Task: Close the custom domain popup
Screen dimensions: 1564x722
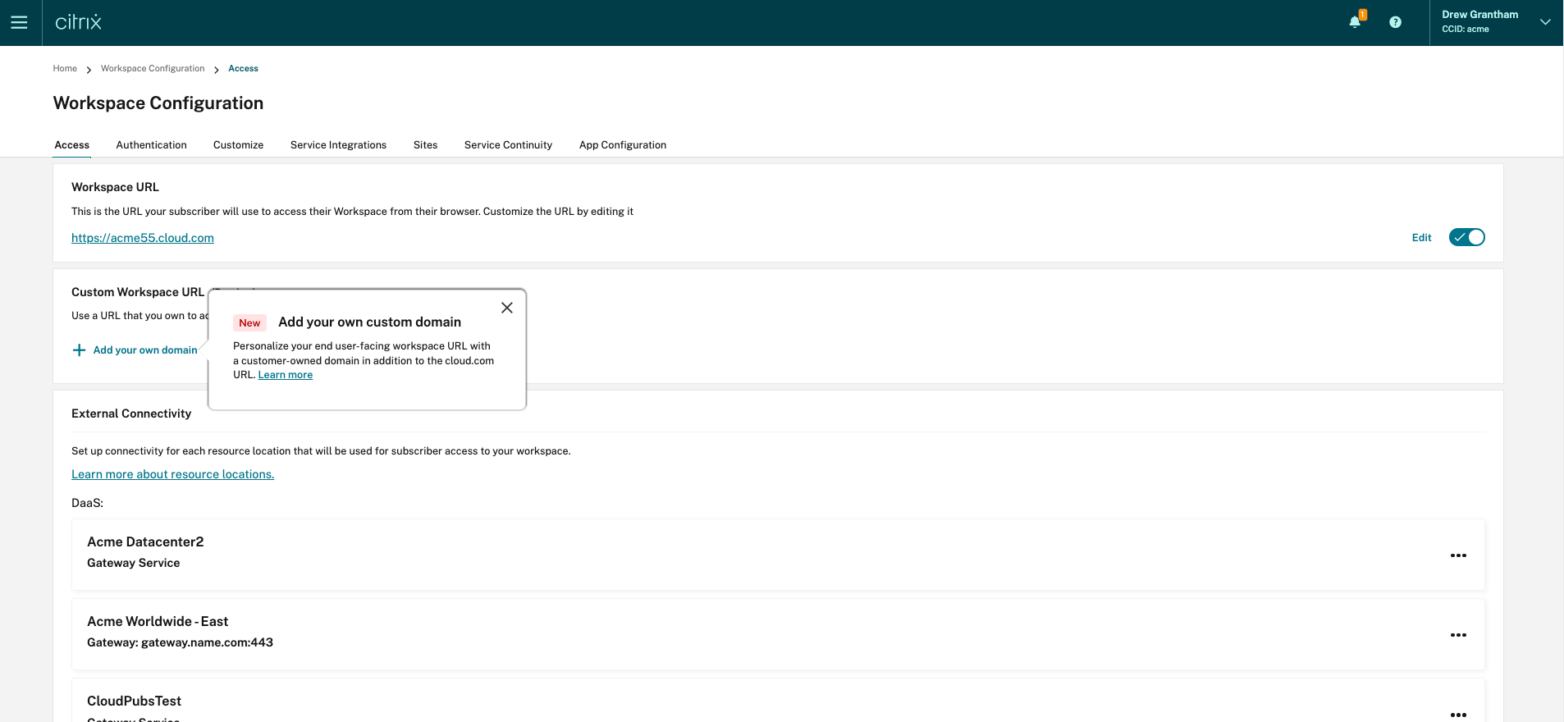Action: click(507, 308)
